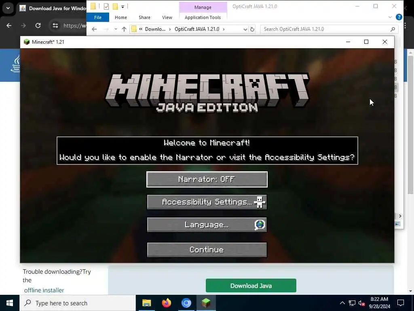Open the Windows Start menu

(x=10, y=303)
